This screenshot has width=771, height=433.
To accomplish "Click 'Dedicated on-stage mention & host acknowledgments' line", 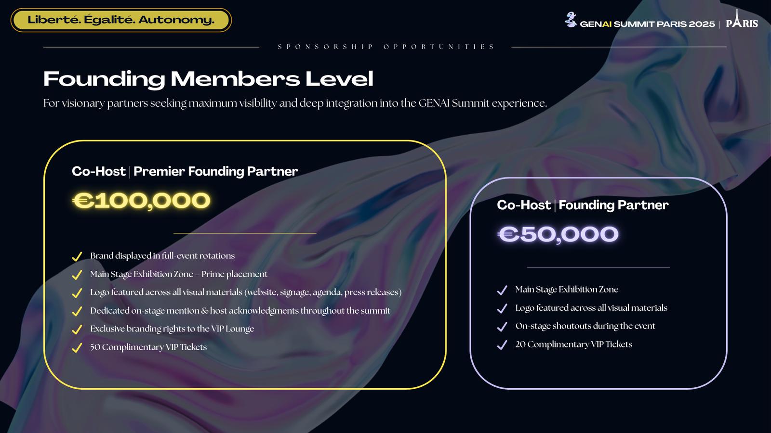I will coord(240,311).
